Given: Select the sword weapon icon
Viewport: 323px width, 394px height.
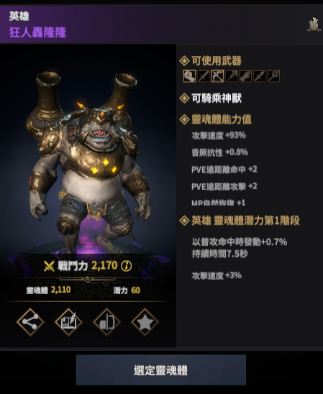Looking at the screenshot, I should (204, 76).
